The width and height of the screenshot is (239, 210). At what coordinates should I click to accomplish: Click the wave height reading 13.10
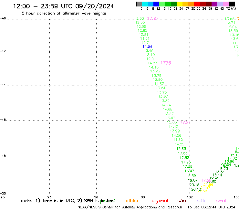click(150, 55)
